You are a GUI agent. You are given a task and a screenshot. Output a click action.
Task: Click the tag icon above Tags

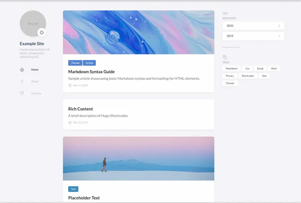[225, 57]
